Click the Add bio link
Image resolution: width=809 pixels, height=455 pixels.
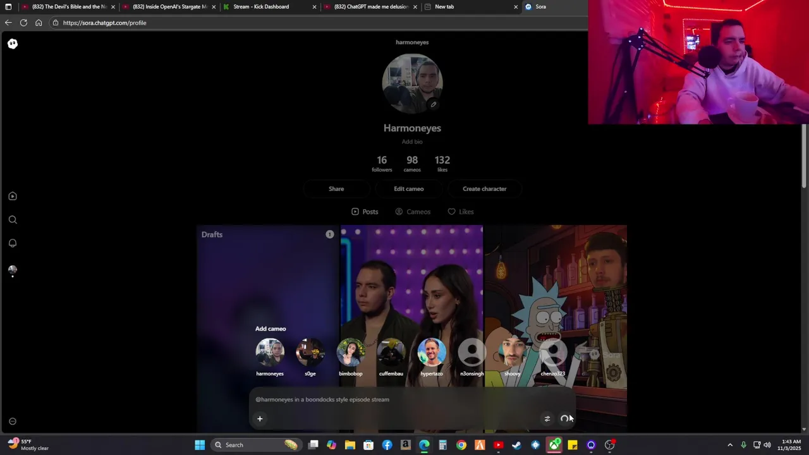[x=412, y=142]
